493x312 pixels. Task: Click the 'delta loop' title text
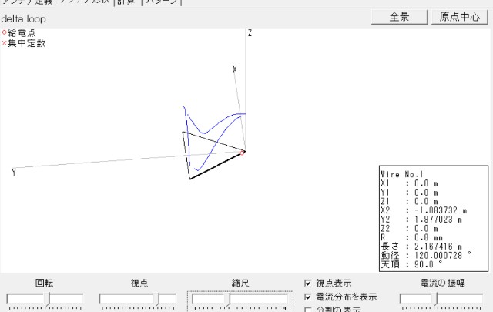click(24, 19)
